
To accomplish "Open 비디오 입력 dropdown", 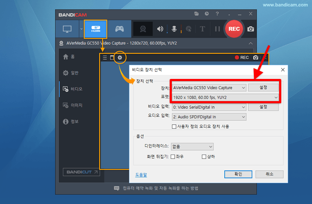I will click(209, 107).
